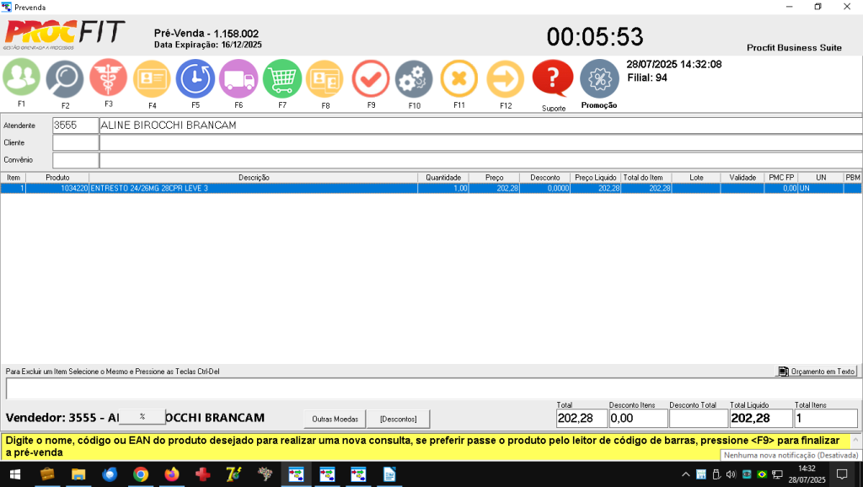Click the F7 shopping cart icon

pyautogui.click(x=282, y=79)
